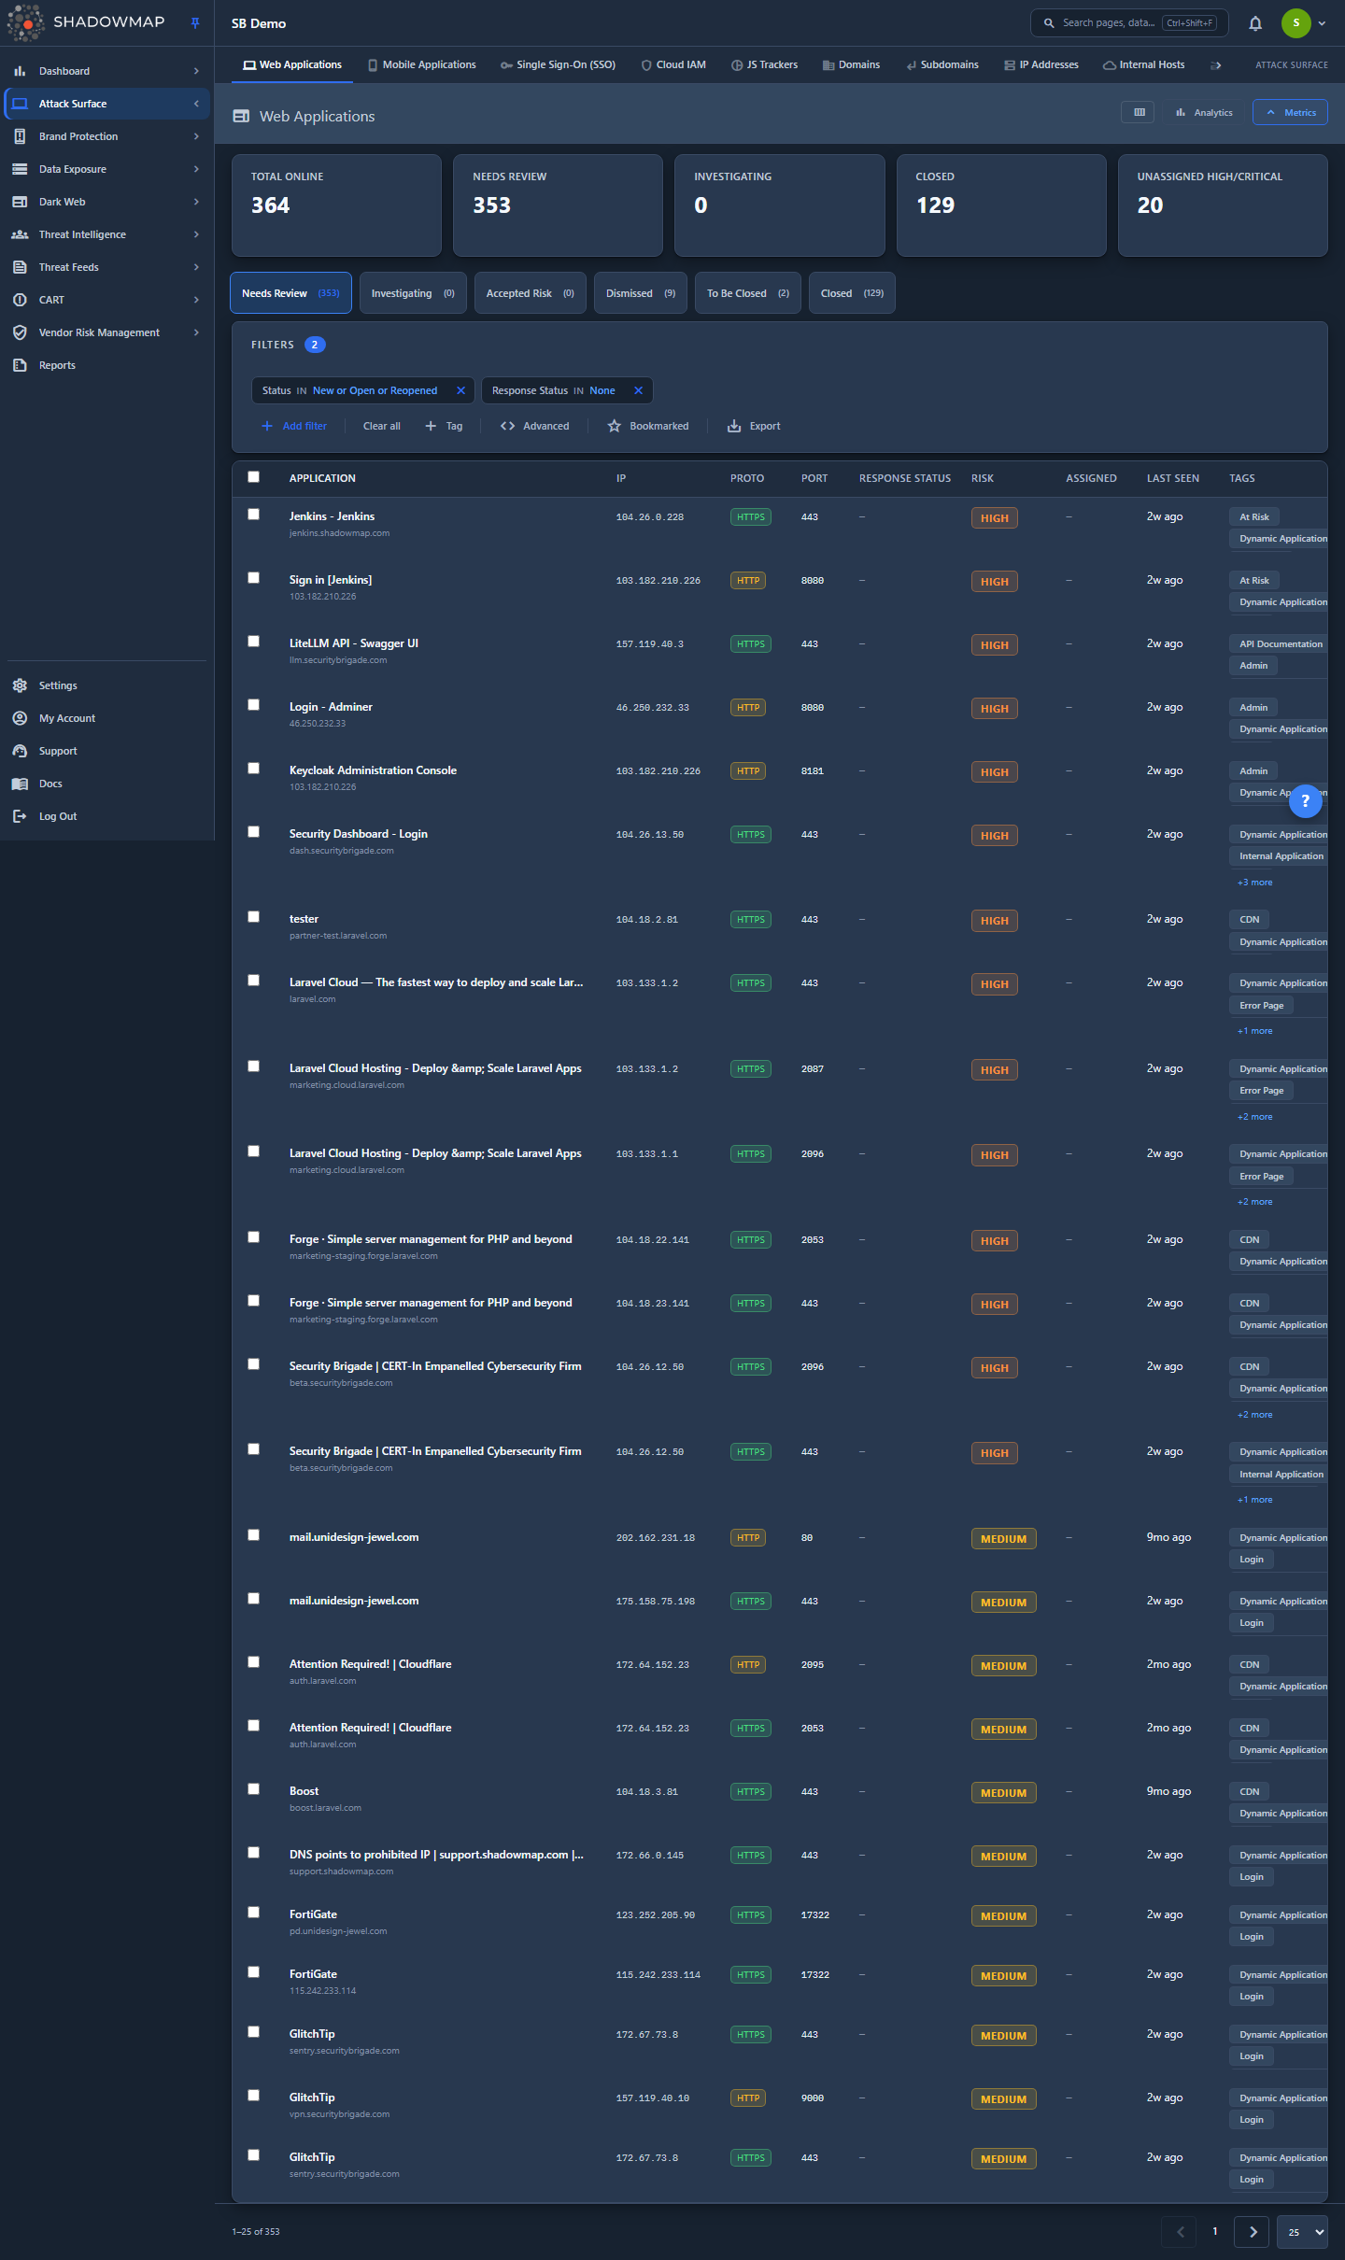Screen dimensions: 1345x2260
Task: Click IP address 46.250.232.33
Action: 653,708
